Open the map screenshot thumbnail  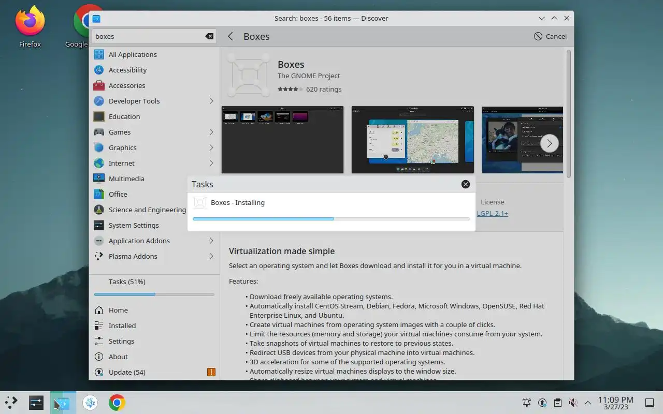(413, 140)
